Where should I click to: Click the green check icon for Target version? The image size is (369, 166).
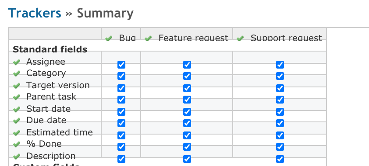(x=17, y=86)
